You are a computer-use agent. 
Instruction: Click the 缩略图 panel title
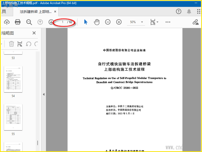point(8,33)
